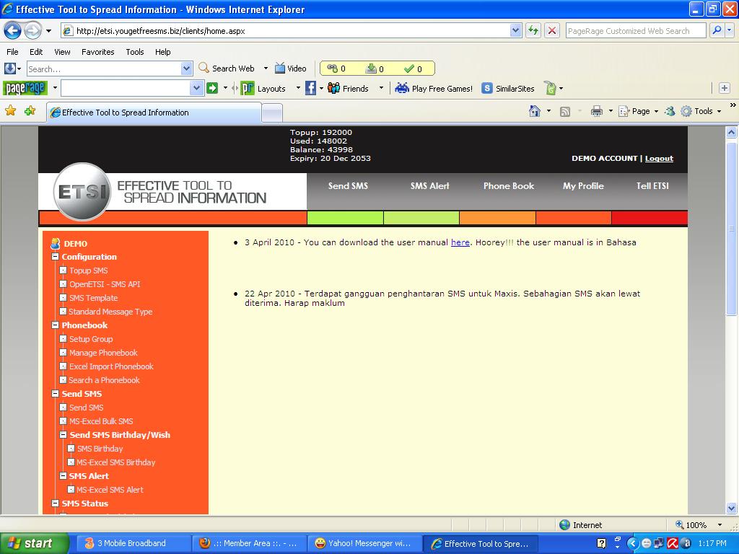Click the zoom level magnifier in status bar

[680, 524]
